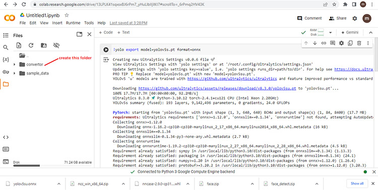Open the Command palette icon
The image size is (378, 190).
pos(6,149)
